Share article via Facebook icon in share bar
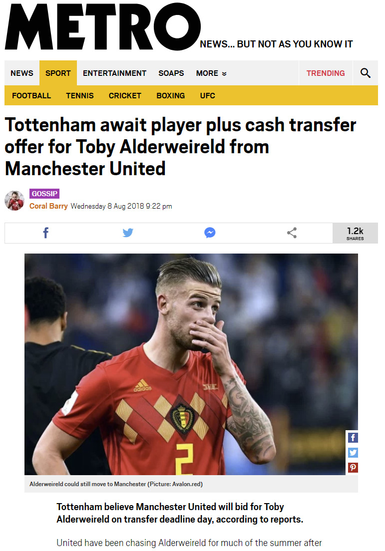The width and height of the screenshot is (385, 551). point(46,233)
